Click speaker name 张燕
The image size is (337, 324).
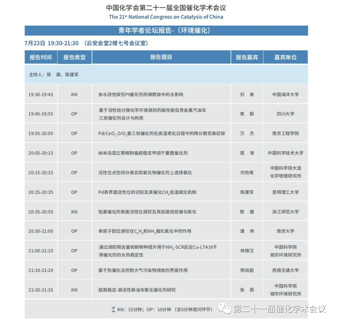pos(247,290)
